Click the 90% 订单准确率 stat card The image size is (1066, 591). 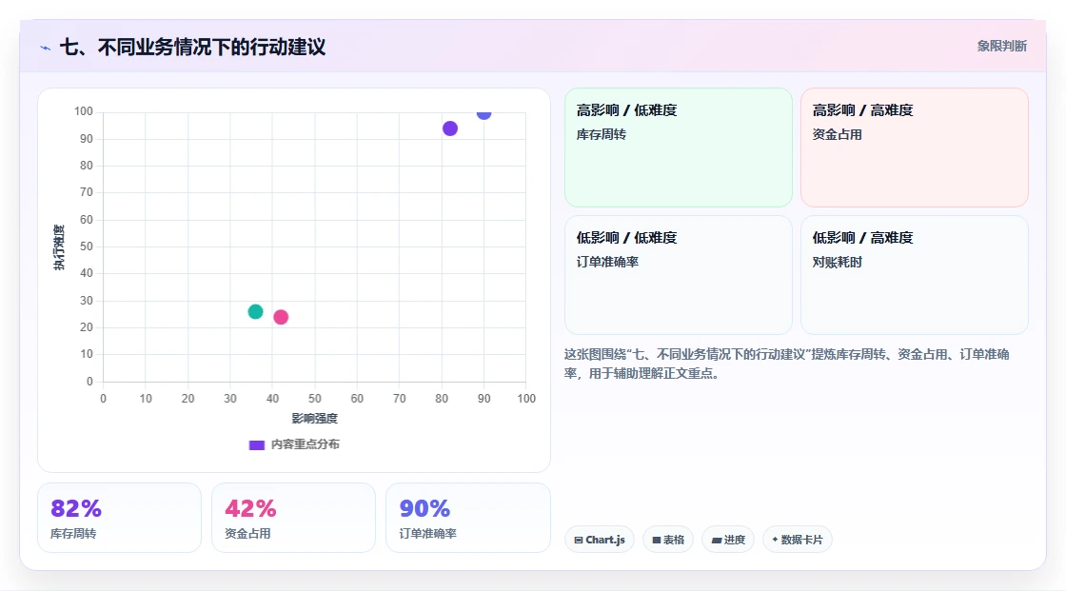tap(467, 518)
